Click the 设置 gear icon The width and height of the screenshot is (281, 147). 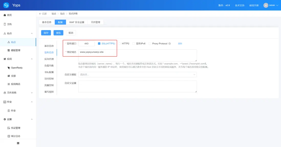(x=5, y=119)
